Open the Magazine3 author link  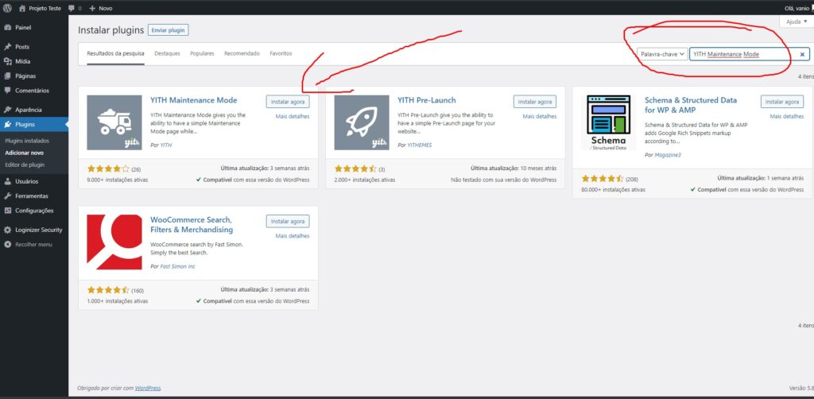[667, 155]
